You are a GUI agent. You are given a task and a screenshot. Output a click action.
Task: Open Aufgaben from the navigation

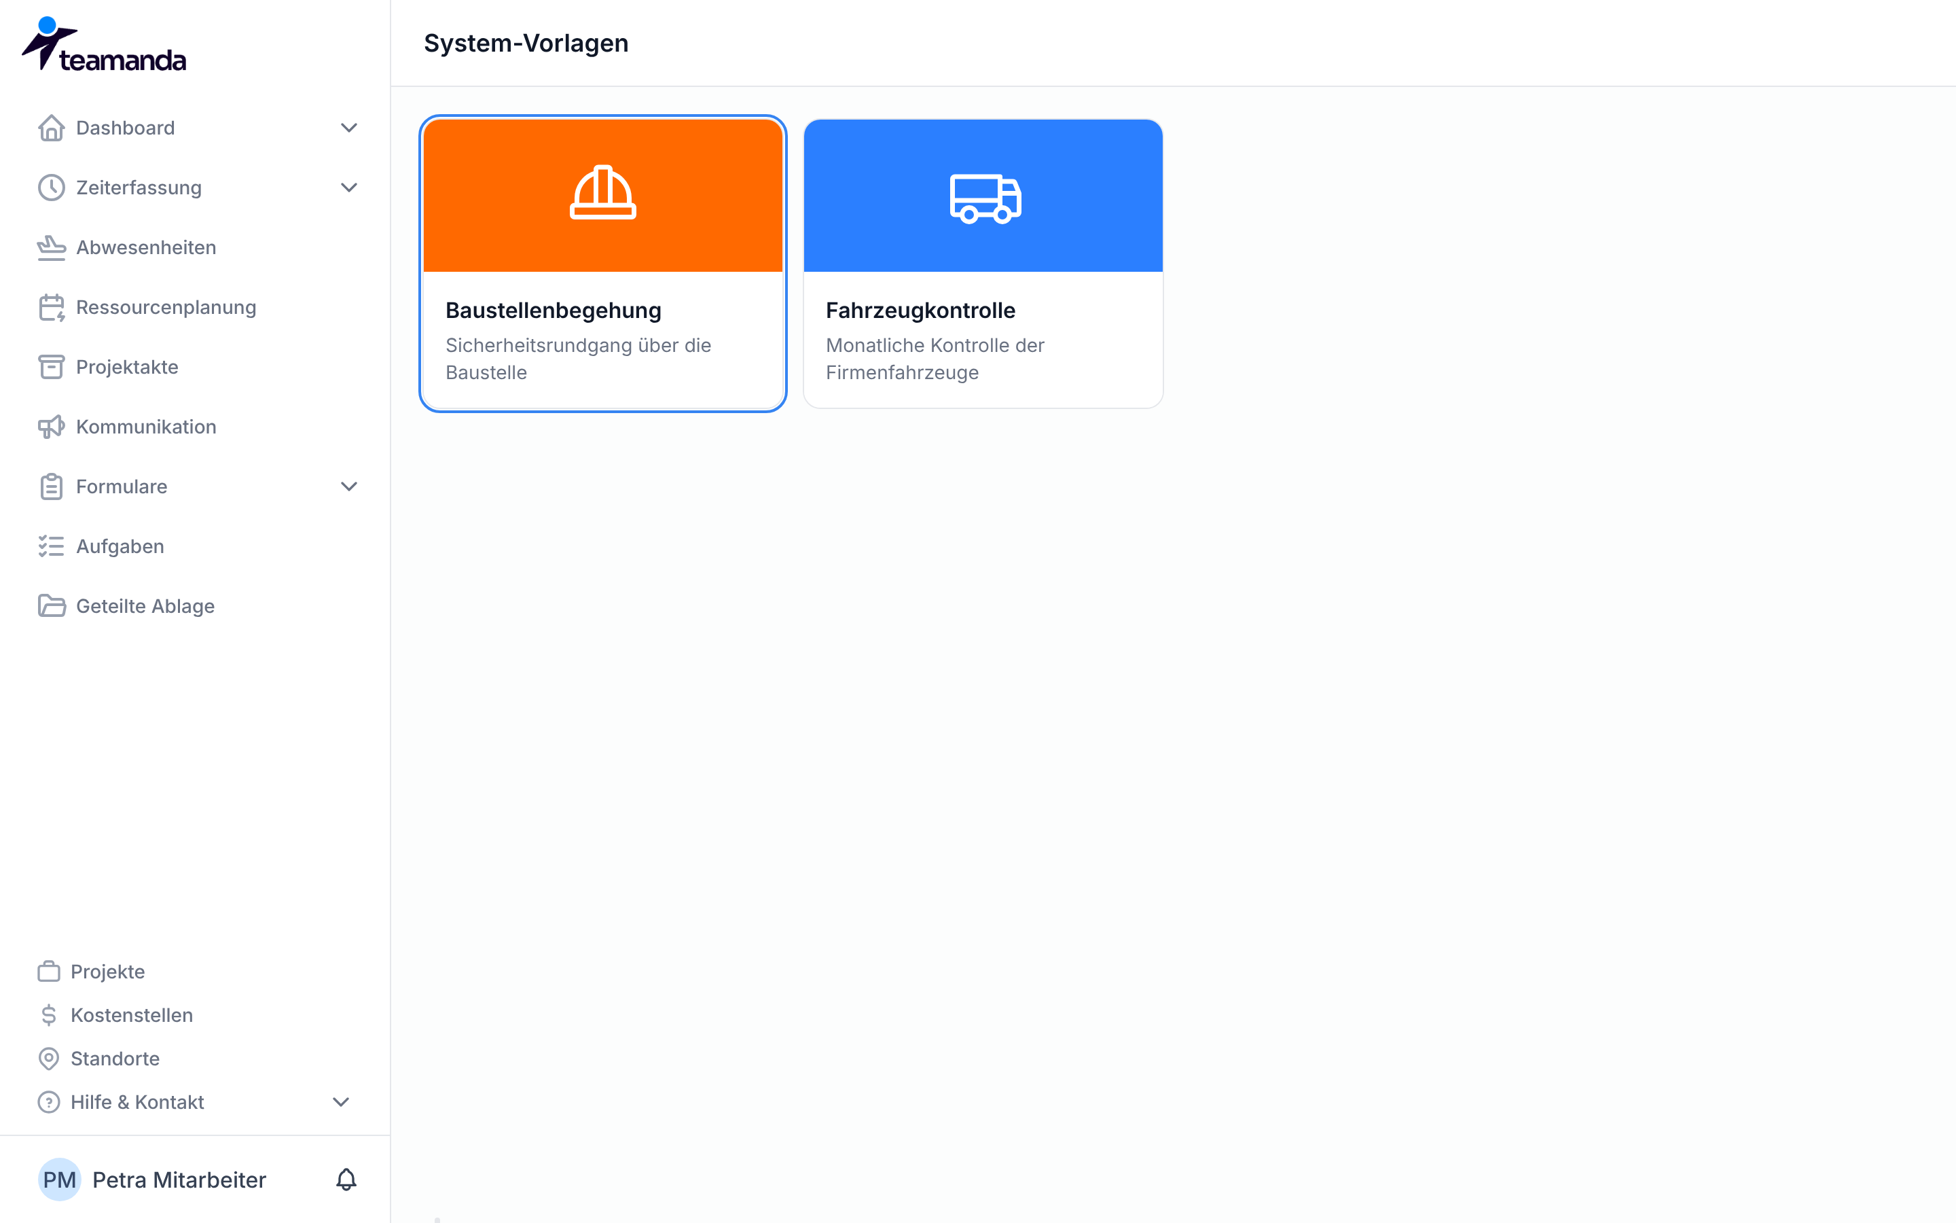coord(120,547)
